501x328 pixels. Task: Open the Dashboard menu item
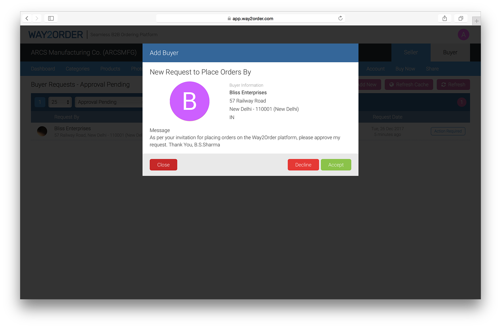tap(43, 69)
